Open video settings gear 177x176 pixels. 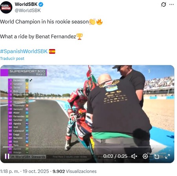click(x=145, y=156)
